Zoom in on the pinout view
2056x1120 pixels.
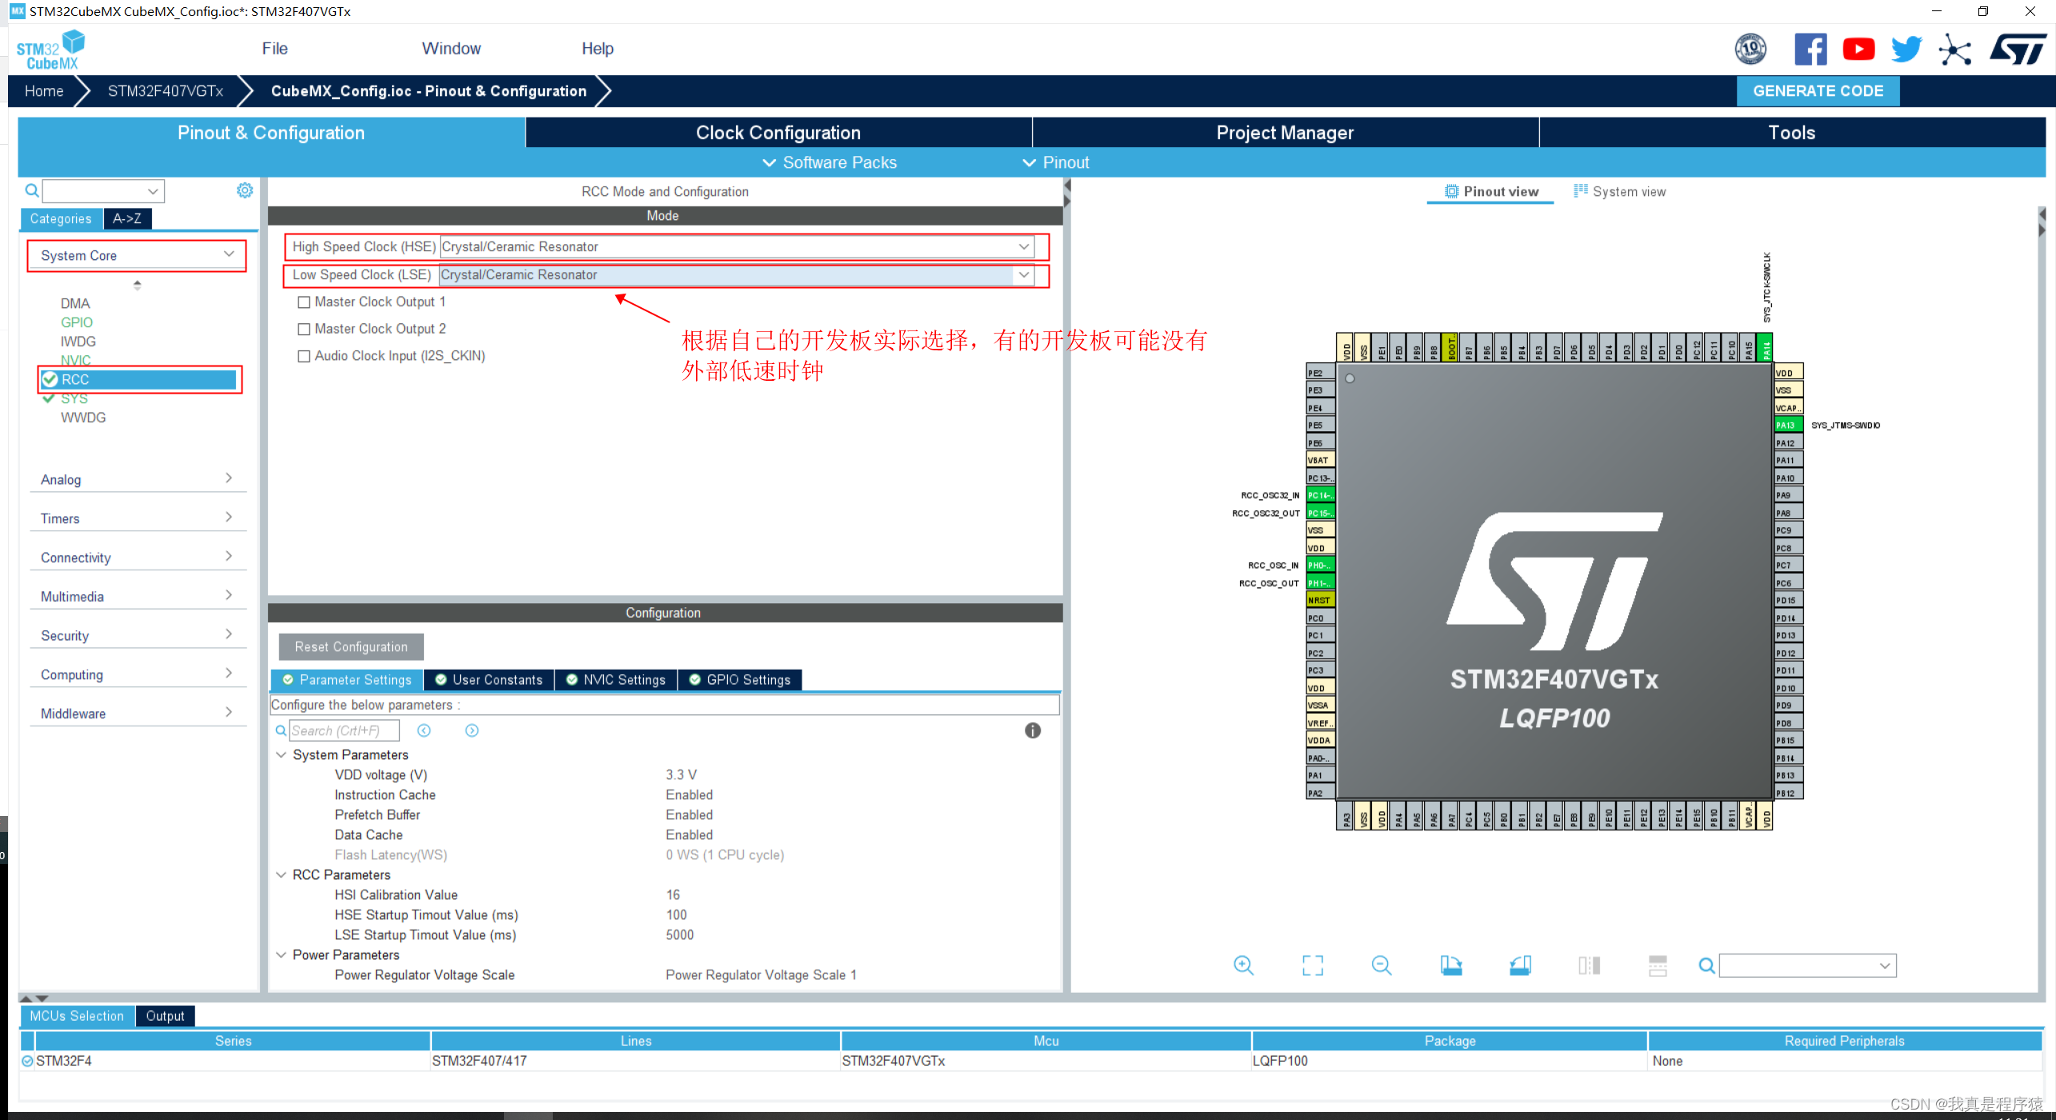1243,966
